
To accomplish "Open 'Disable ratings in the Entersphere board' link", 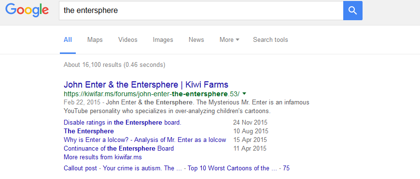I will coord(123,123).
